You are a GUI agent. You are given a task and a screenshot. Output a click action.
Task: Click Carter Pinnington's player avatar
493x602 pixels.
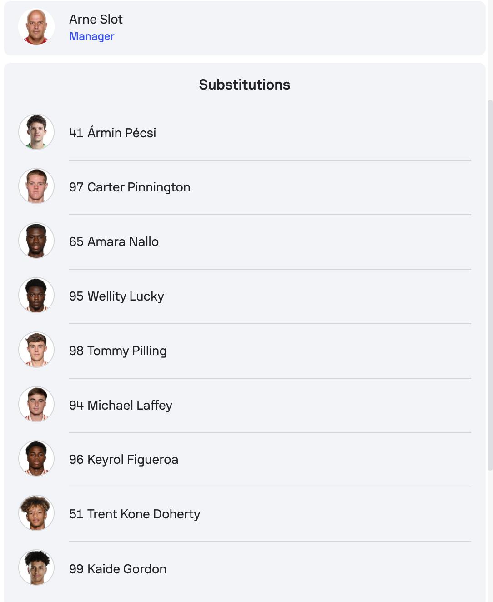pyautogui.click(x=36, y=186)
